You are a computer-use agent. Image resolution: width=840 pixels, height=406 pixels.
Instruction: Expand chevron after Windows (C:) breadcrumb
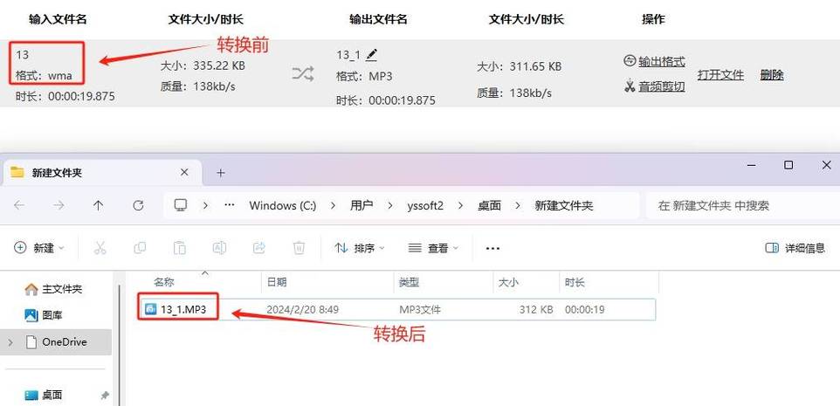(333, 206)
